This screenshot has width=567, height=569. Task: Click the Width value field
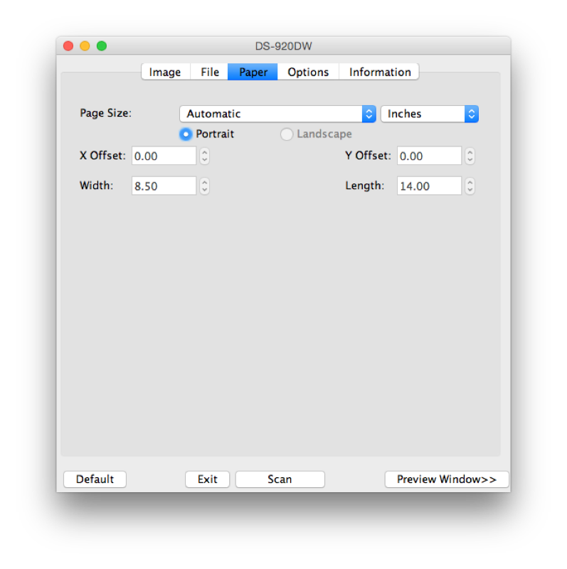(164, 186)
